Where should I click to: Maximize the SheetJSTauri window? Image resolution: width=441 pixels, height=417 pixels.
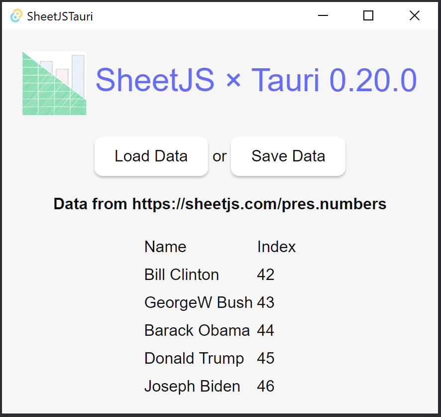click(x=368, y=16)
